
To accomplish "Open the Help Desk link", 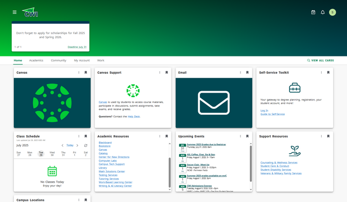I will click(134, 116).
